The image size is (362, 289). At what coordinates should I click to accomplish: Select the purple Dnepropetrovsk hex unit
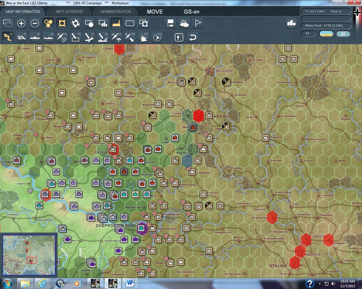[141, 228]
